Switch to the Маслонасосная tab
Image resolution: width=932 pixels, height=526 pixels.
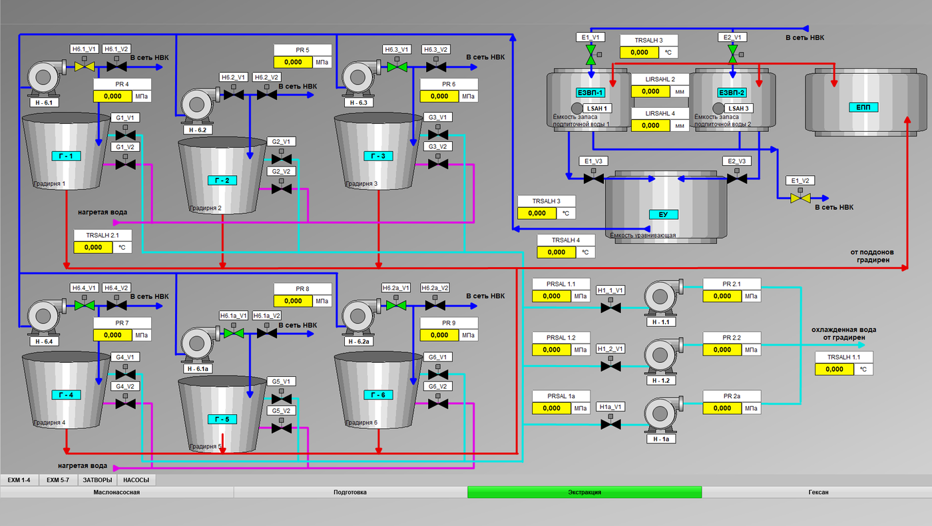116,492
